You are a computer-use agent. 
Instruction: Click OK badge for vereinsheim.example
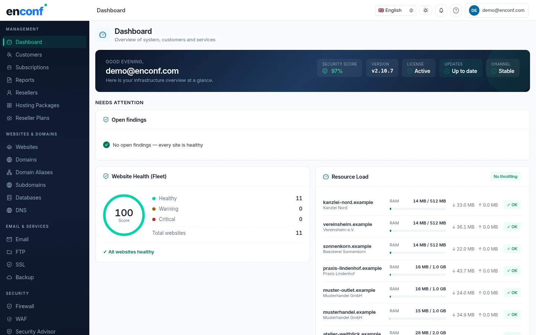(x=512, y=227)
